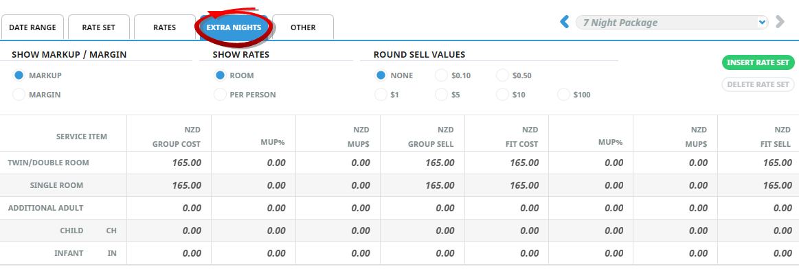Image resolution: width=799 pixels, height=271 pixels.
Task: Select the MARKUP radio option
Action: coord(19,75)
